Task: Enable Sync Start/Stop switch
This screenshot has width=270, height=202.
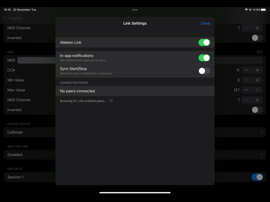Action: tap(204, 71)
